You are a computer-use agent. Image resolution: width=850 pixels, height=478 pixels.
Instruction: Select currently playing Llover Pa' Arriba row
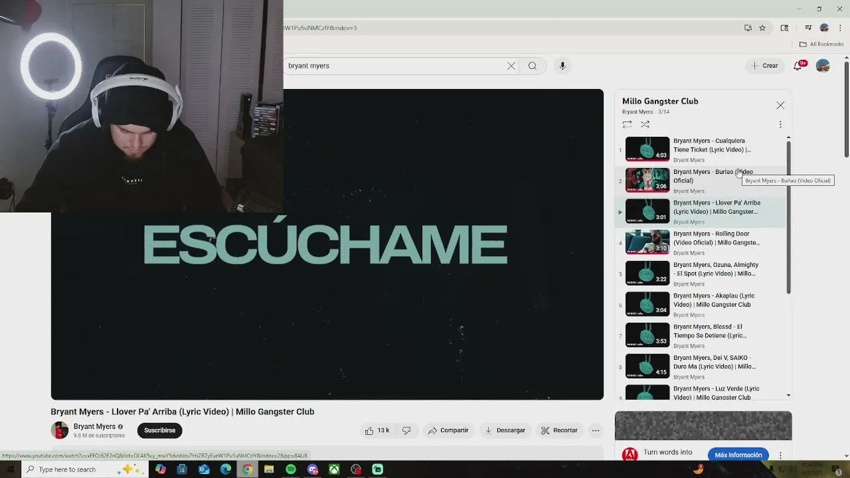701,211
